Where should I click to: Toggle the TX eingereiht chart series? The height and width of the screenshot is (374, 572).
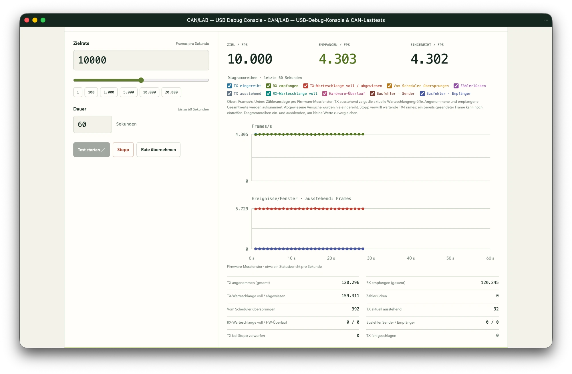[229, 86]
